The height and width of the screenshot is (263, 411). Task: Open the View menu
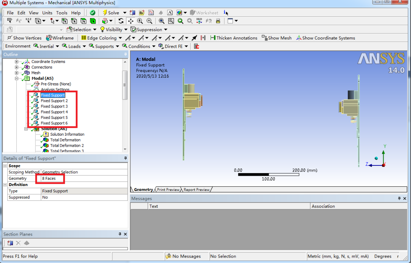coord(33,13)
